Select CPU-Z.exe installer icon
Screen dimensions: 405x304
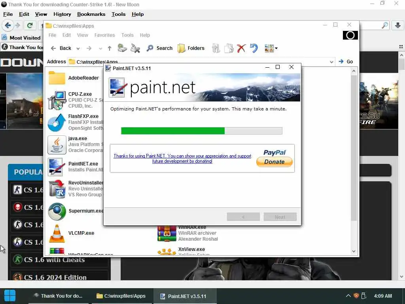(57, 100)
